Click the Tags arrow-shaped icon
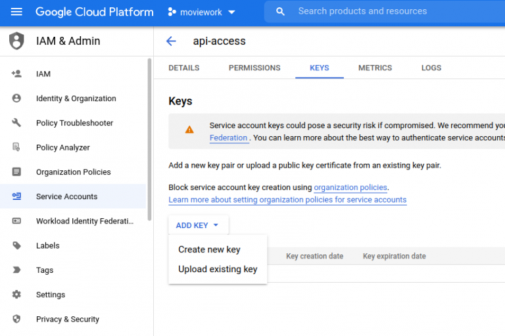The width and height of the screenshot is (505, 336). 16,270
